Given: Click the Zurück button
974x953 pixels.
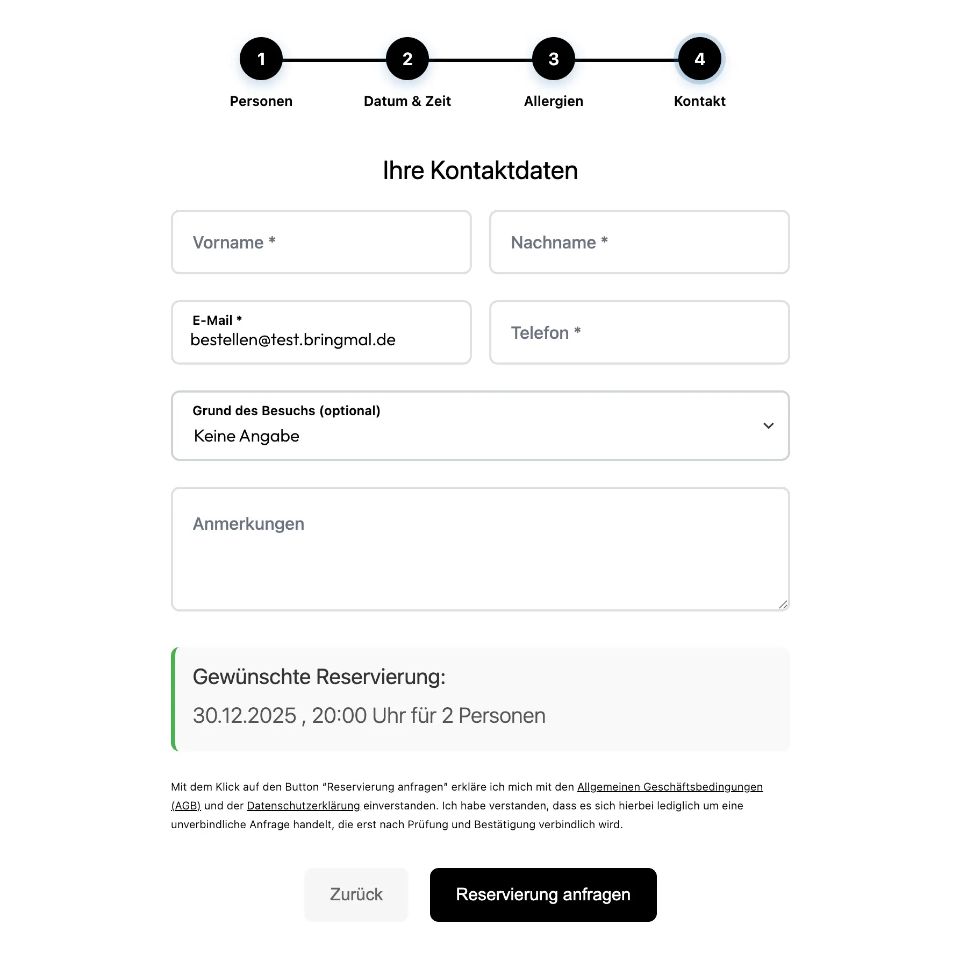Looking at the screenshot, I should [356, 894].
